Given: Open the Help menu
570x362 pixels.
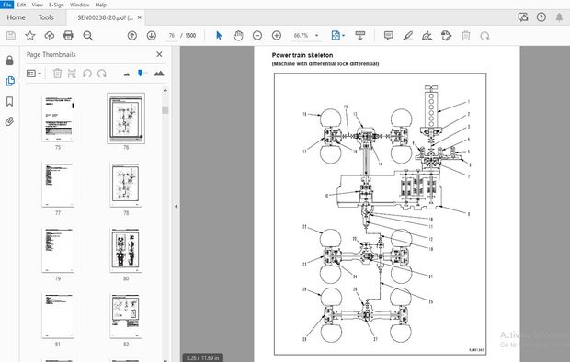Looking at the screenshot, I should pyautogui.click(x=101, y=5).
